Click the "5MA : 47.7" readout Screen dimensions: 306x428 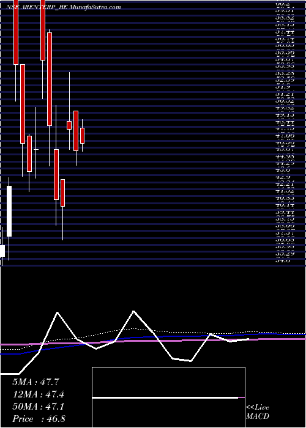35,382
